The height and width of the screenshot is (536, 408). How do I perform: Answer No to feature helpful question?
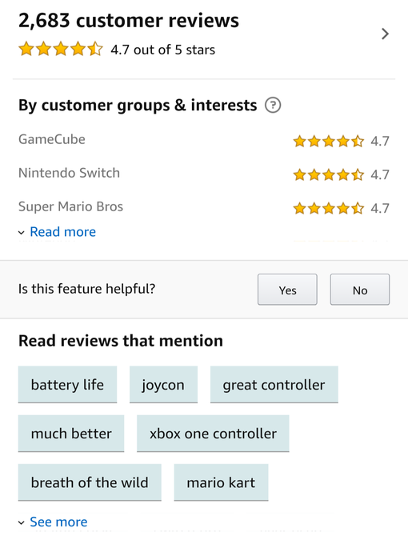(x=360, y=289)
